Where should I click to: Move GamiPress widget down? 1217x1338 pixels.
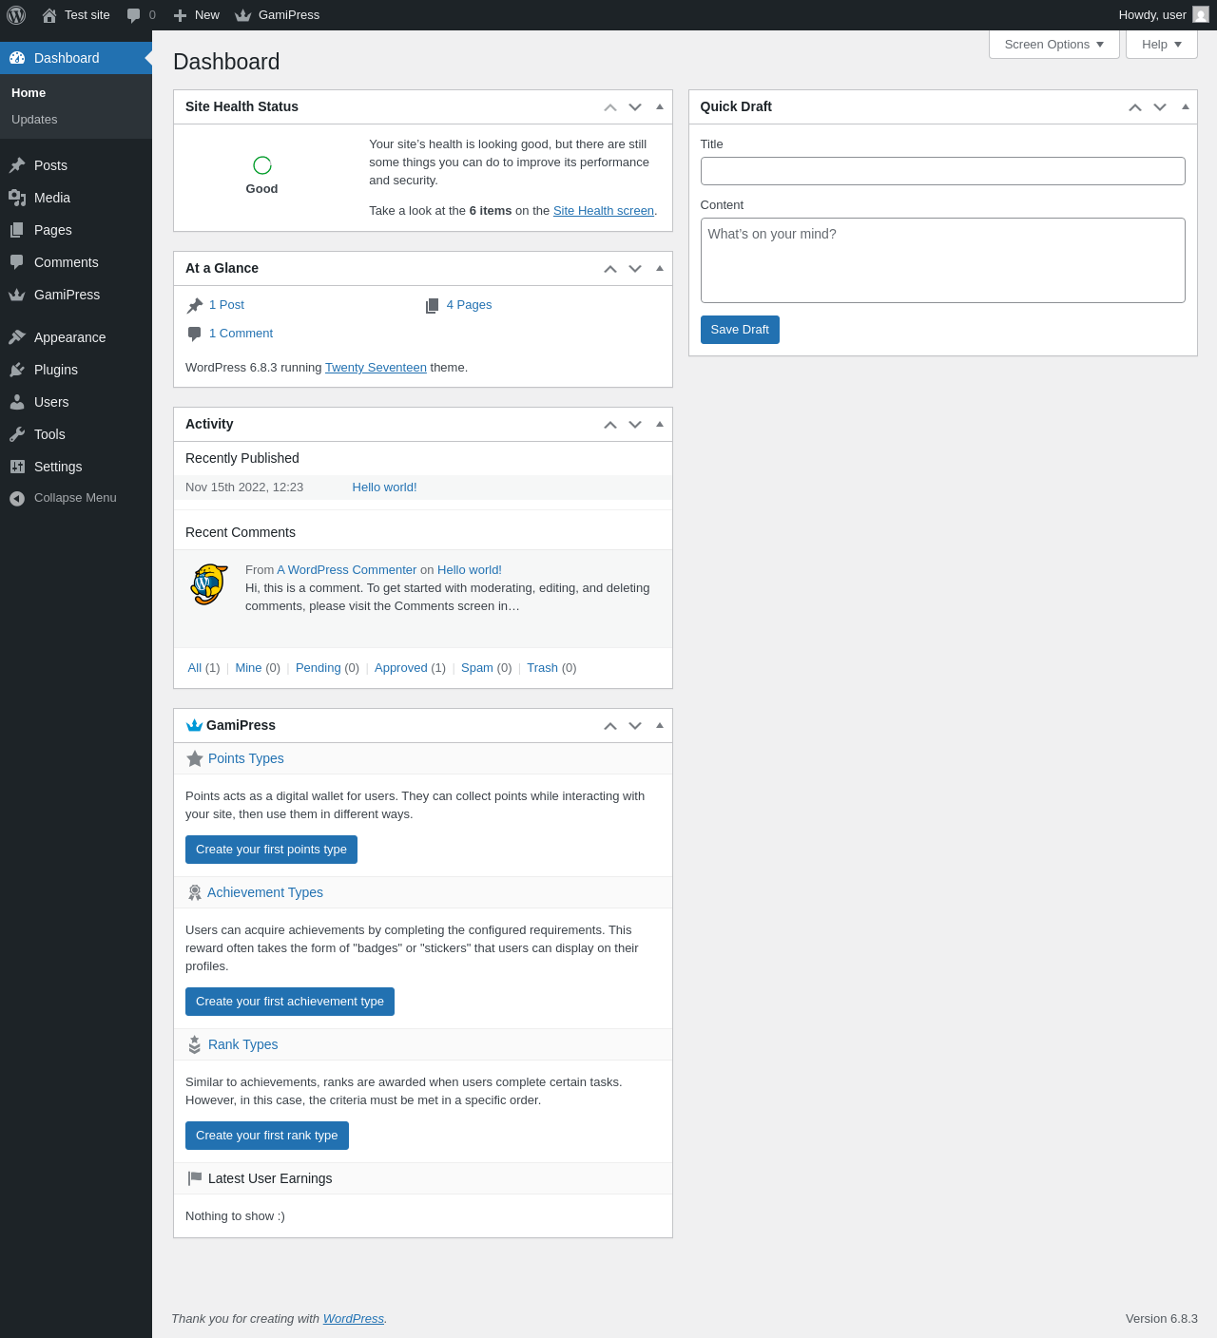[x=635, y=726]
